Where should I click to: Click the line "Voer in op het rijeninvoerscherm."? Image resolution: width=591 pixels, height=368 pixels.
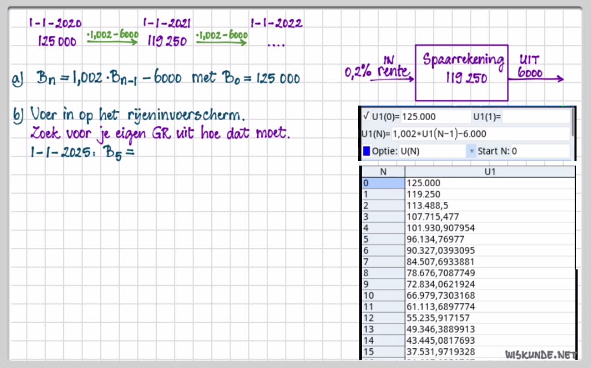coord(138,114)
